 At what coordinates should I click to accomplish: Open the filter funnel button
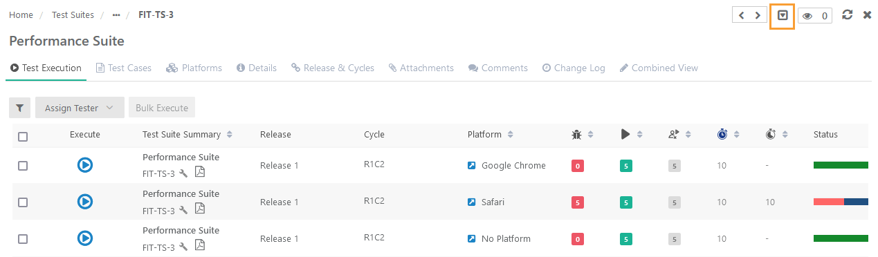[20, 108]
